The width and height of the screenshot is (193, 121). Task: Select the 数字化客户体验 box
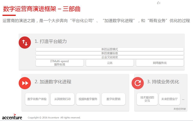[x=37, y=99]
